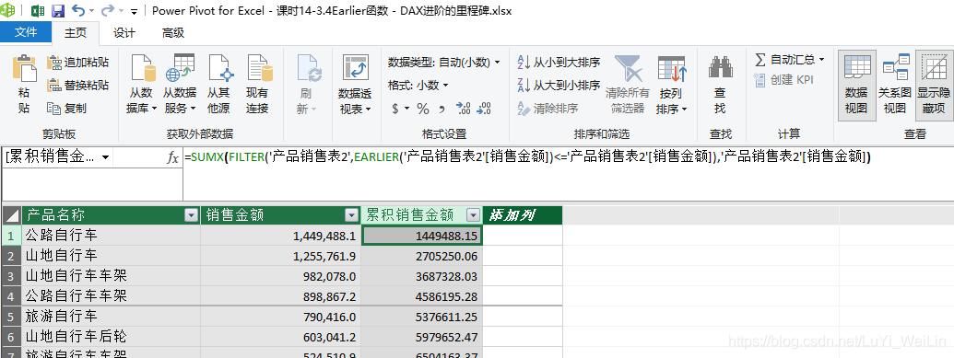Open 按列排序 (Sort by Column)

[672, 85]
